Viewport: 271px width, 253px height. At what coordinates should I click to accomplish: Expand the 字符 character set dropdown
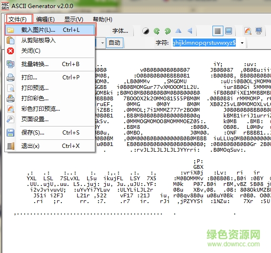242,43
